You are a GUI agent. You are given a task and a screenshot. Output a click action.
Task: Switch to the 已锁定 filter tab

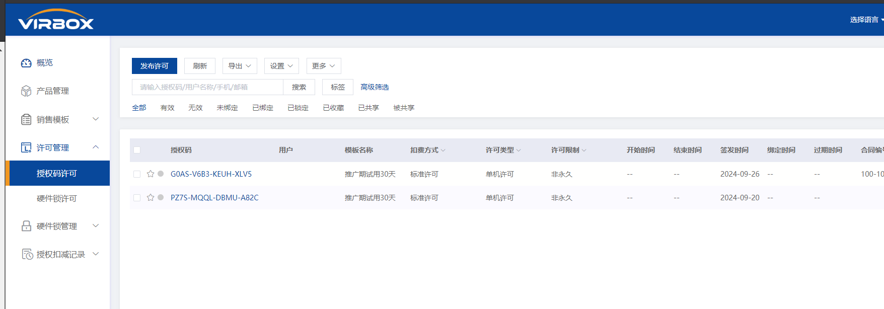298,108
